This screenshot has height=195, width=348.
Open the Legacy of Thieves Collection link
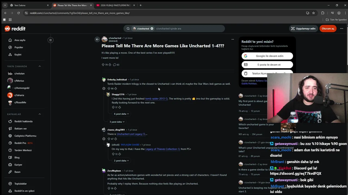(x=163, y=149)
